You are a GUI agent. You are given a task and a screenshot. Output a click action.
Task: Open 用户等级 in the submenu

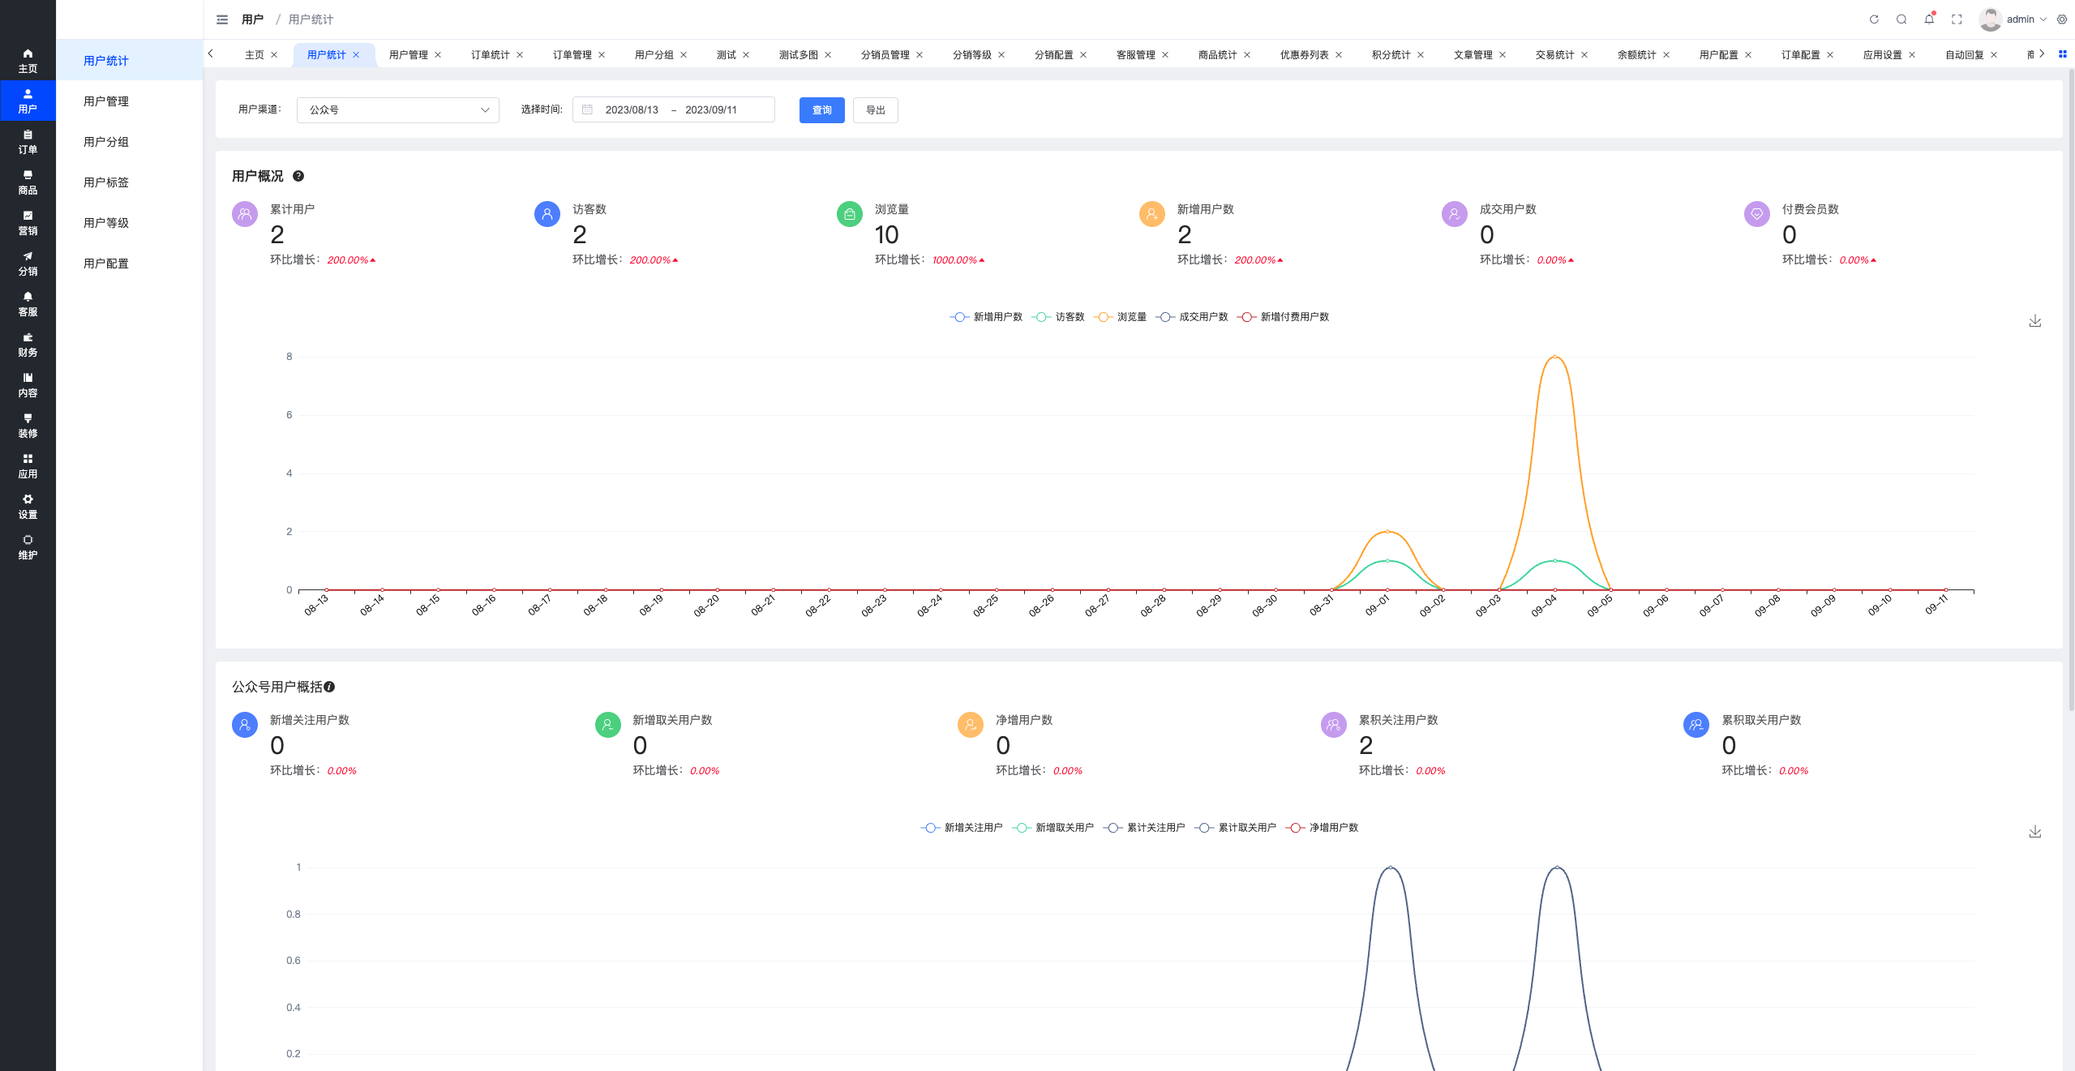point(130,223)
